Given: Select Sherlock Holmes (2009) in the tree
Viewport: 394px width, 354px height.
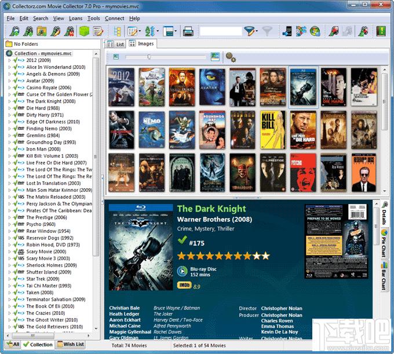Looking at the screenshot, I should [52, 265].
